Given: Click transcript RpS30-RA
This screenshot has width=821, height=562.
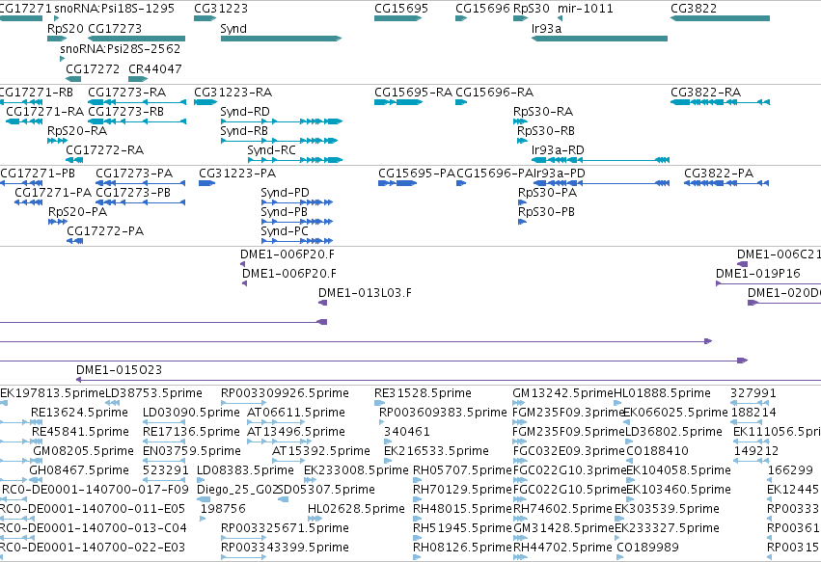Looking at the screenshot, I should [x=520, y=121].
